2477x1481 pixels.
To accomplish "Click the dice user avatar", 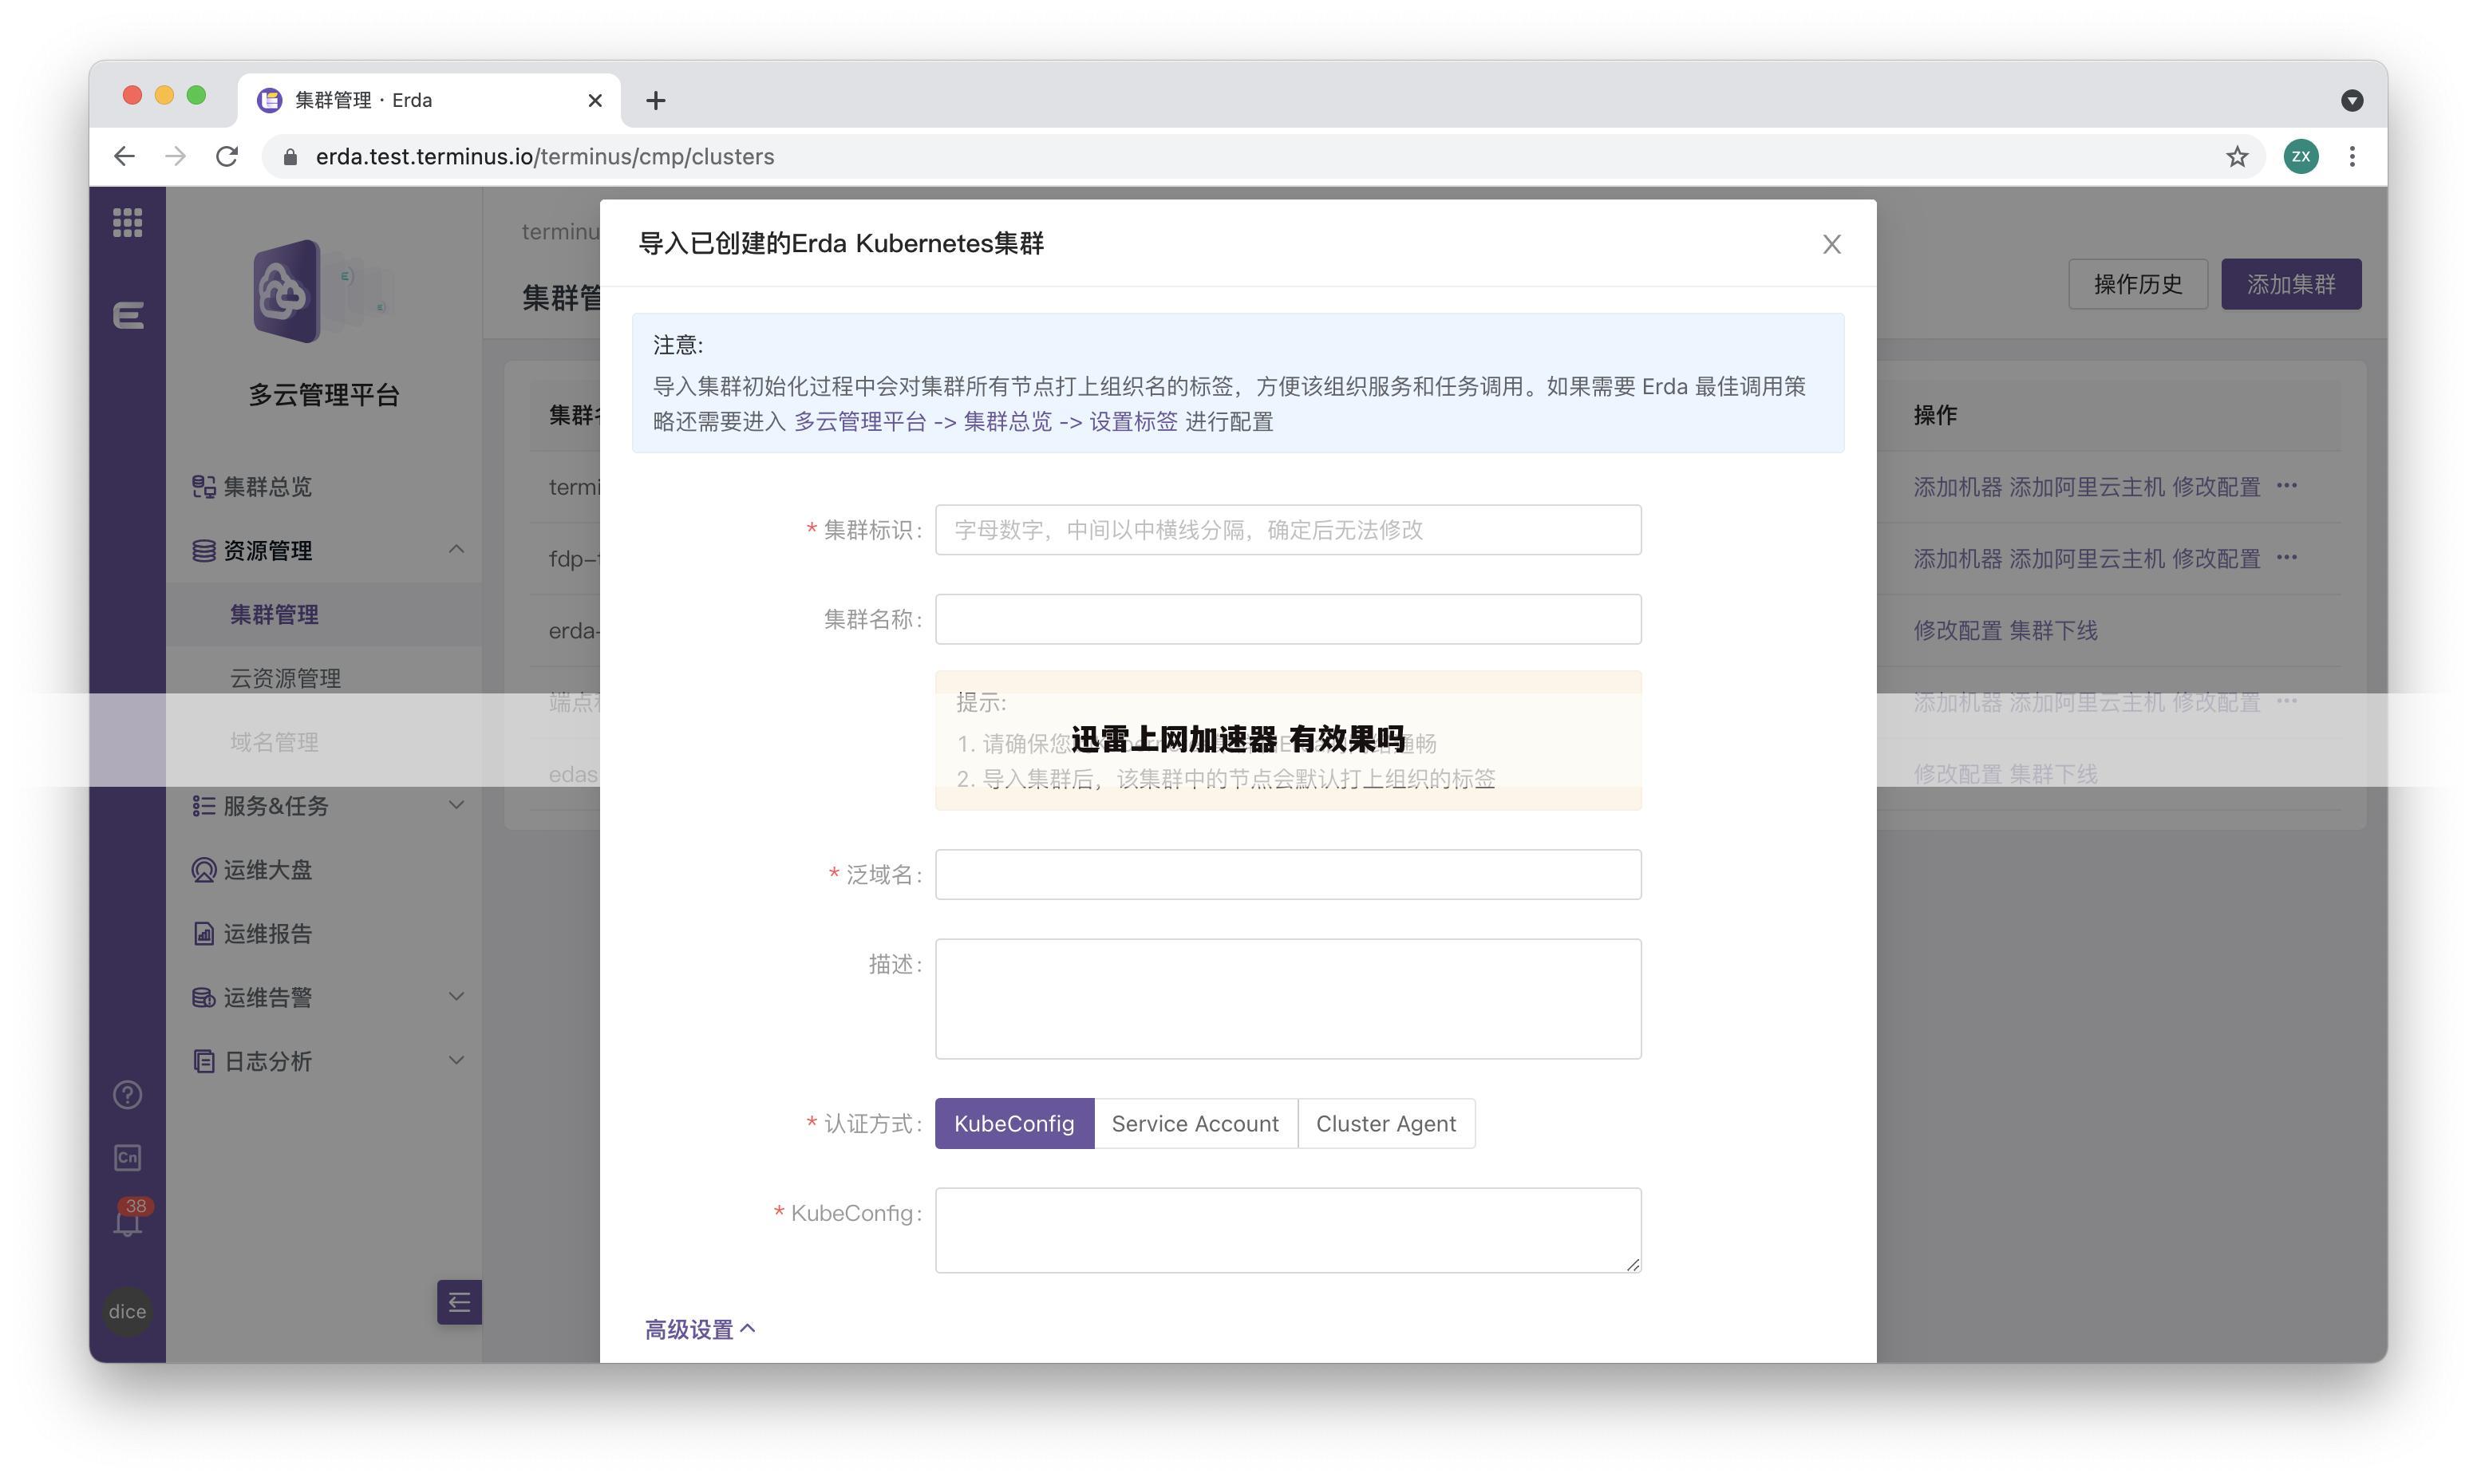I will click(127, 1311).
